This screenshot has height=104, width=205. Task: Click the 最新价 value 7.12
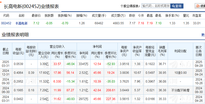(36, 23)
